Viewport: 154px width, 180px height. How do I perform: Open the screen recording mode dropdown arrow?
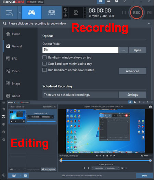point(20,13)
